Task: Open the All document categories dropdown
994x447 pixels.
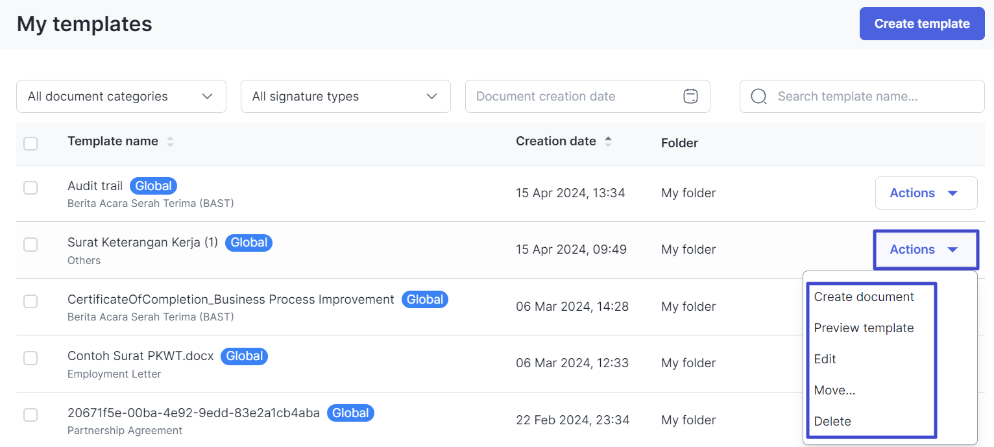Action: click(121, 97)
